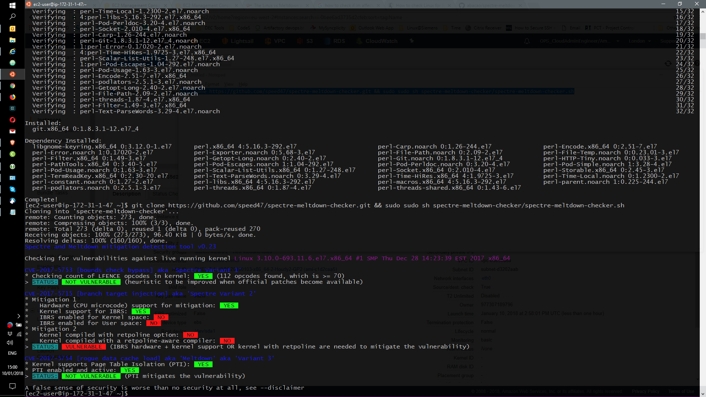Open Internet Explorer taskbar icon
The width and height of the screenshot is (706, 397).
pyautogui.click(x=12, y=51)
